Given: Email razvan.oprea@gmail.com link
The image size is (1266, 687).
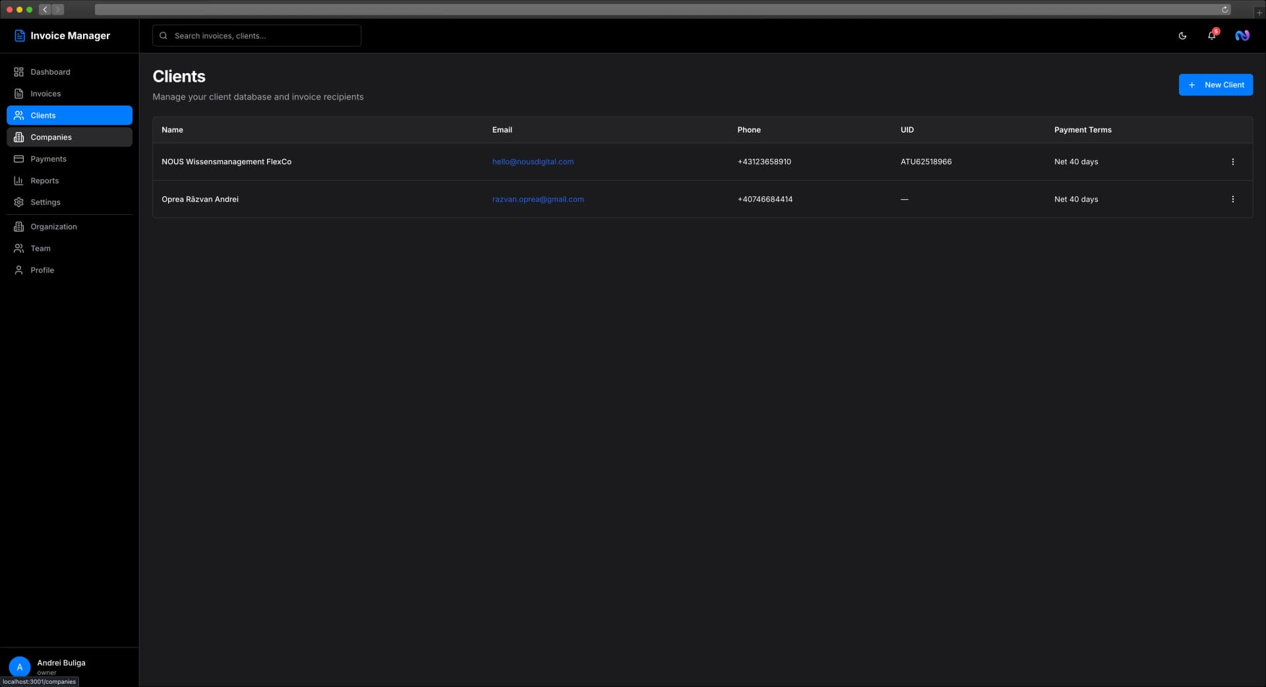Looking at the screenshot, I should point(538,199).
